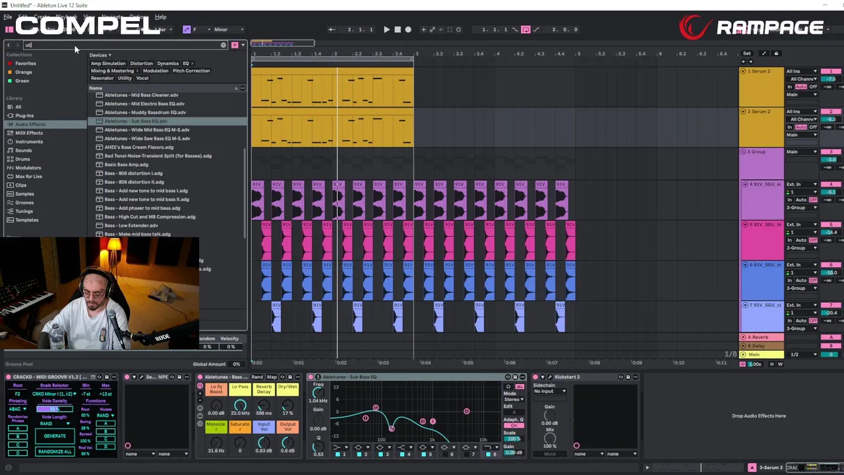Unfold Kickstart 2 device parameters triangle
844x475 pixels.
(x=543, y=377)
